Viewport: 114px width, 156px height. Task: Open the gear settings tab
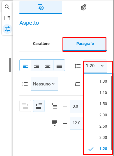[83, 7]
